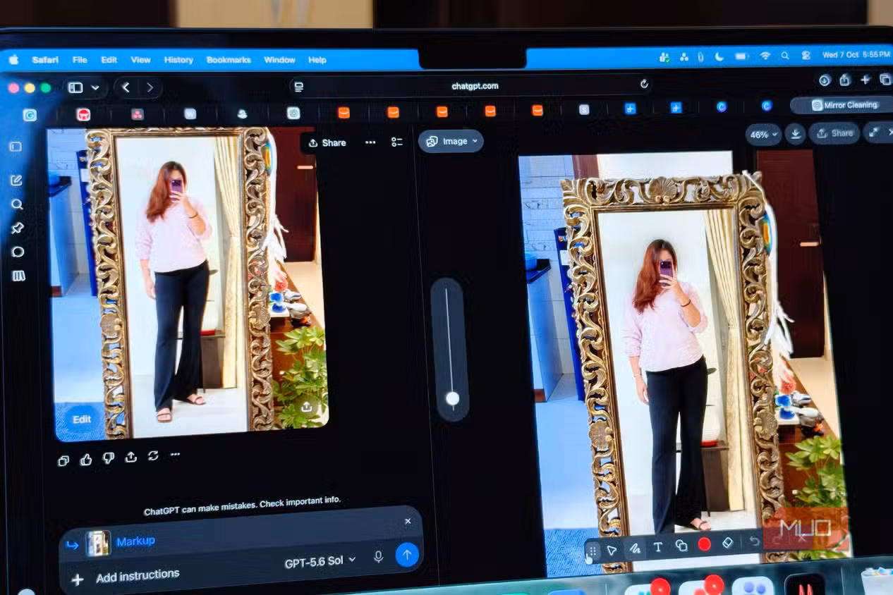Image resolution: width=893 pixels, height=595 pixels.
Task: Click the vertical brush size slider knob
Action: pos(452,398)
